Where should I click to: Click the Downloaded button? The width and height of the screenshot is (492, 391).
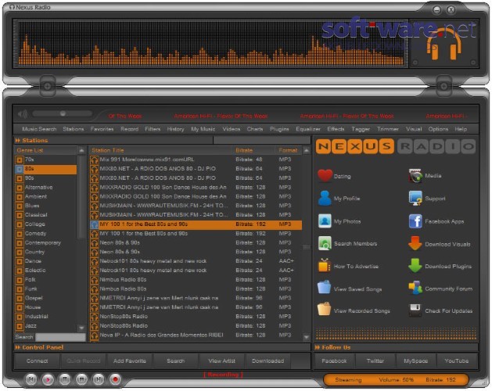click(x=268, y=361)
